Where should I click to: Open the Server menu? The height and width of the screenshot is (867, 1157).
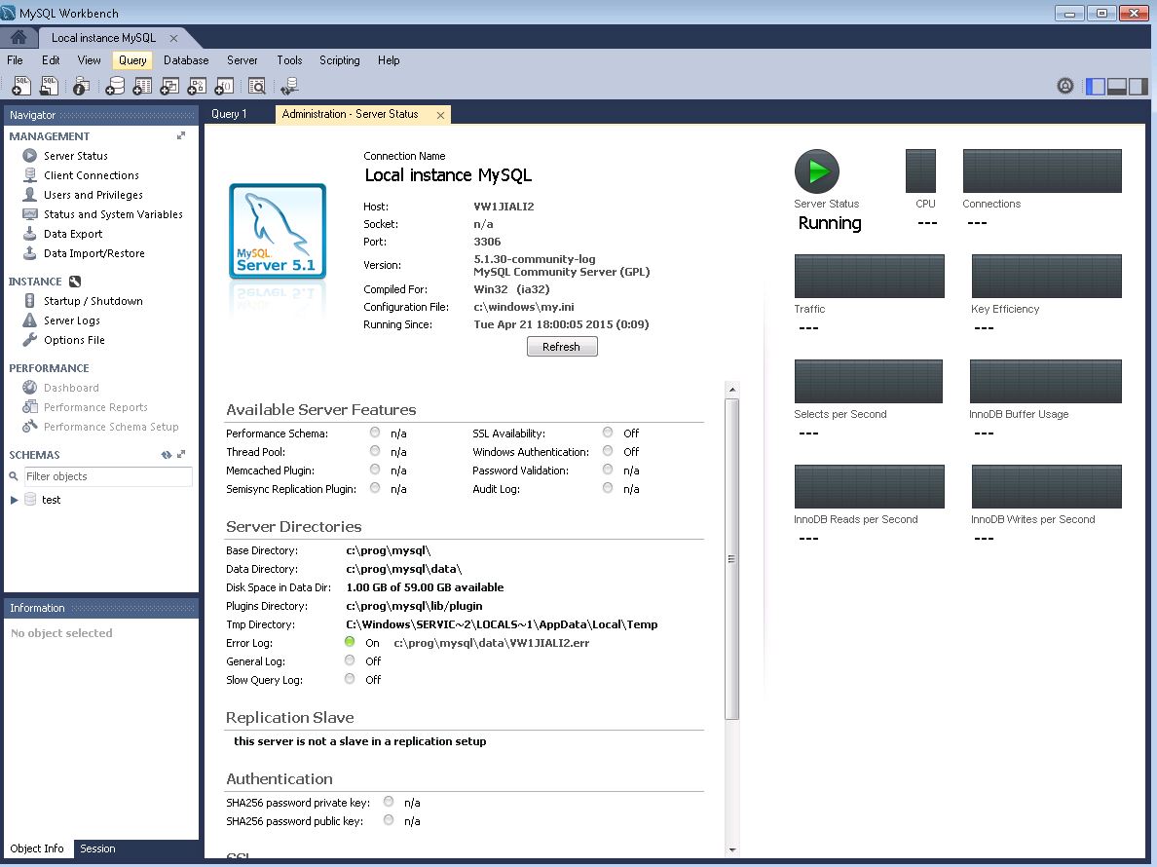[x=243, y=60]
